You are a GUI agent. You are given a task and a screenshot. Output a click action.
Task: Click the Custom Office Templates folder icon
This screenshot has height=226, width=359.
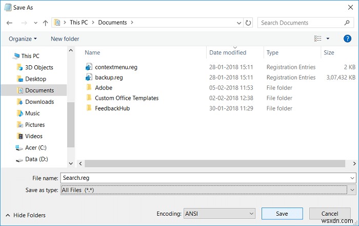[89, 98]
